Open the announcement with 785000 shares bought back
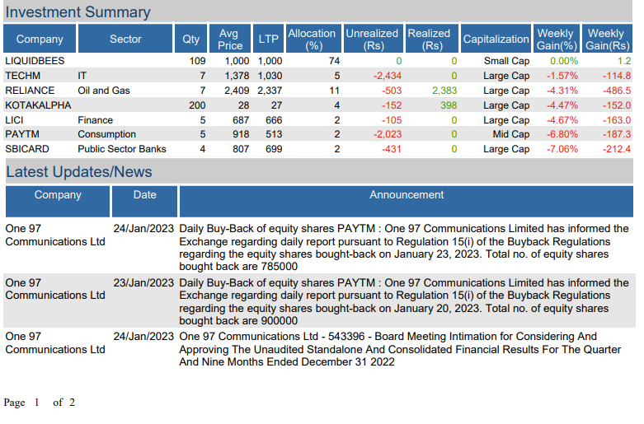Viewport: 644px width, 424px height. [x=404, y=247]
